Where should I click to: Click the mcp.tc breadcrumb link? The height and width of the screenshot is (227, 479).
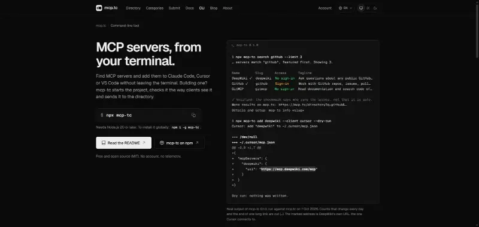101,26
